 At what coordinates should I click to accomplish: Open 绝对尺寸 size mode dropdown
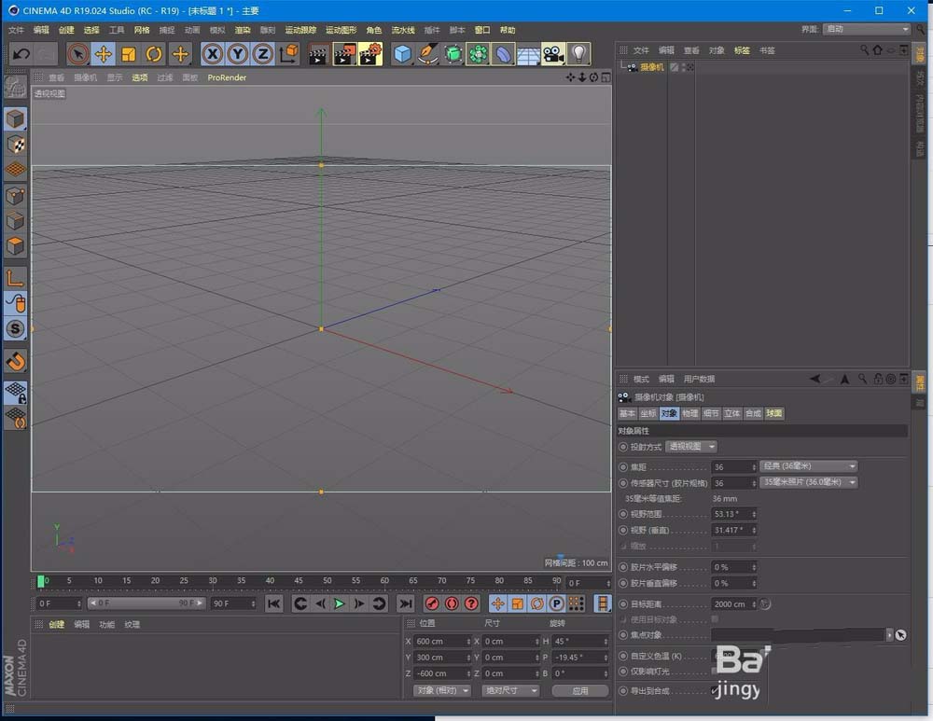tap(510, 690)
